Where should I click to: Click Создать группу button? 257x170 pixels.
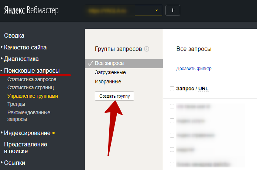114,96
